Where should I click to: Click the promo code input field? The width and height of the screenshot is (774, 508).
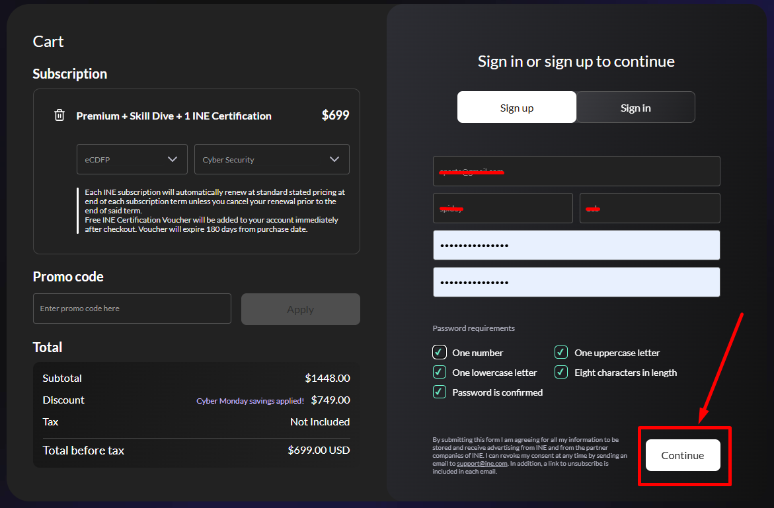click(x=132, y=308)
